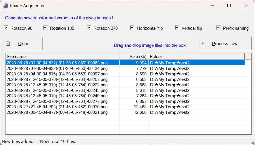Maximize the Image Augmenter window
This screenshot has height=145, width=255.
pos(229,5)
